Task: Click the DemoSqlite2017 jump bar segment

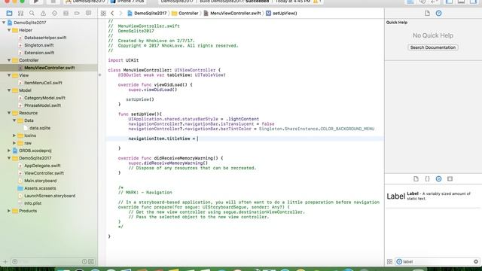Action: point(147,14)
